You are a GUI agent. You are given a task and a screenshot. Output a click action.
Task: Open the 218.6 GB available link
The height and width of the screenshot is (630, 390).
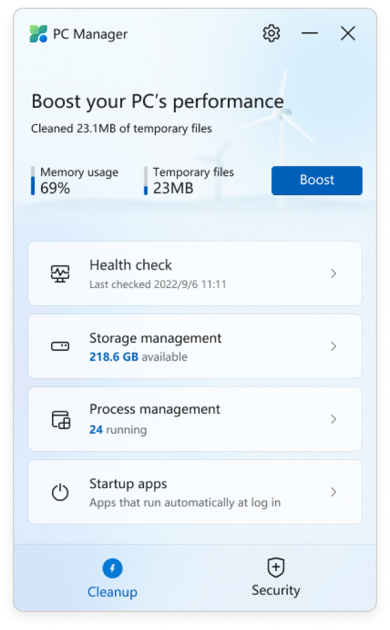(x=138, y=357)
